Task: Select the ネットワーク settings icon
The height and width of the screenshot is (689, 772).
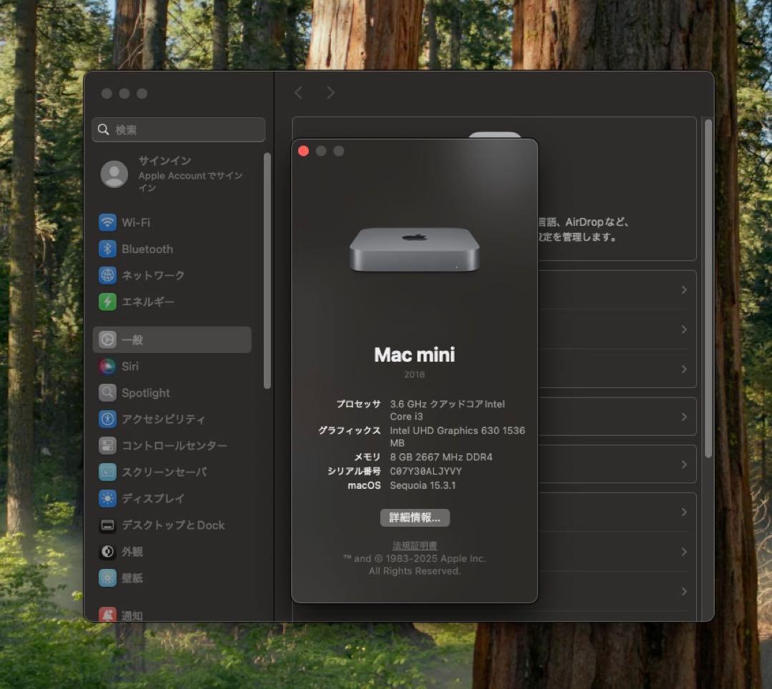Action: [x=108, y=275]
